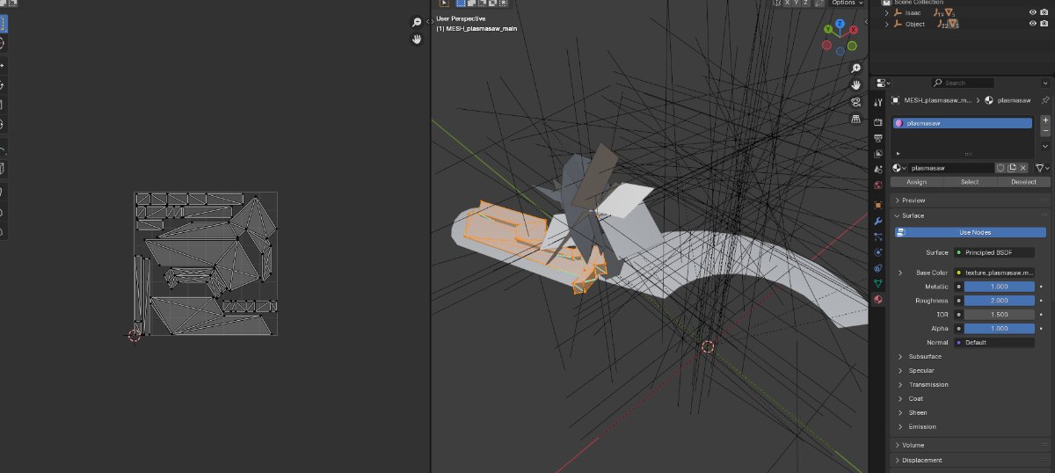Toggle the fake user shield for plasmasaw
The image size is (1055, 473).
pyautogui.click(x=1000, y=167)
